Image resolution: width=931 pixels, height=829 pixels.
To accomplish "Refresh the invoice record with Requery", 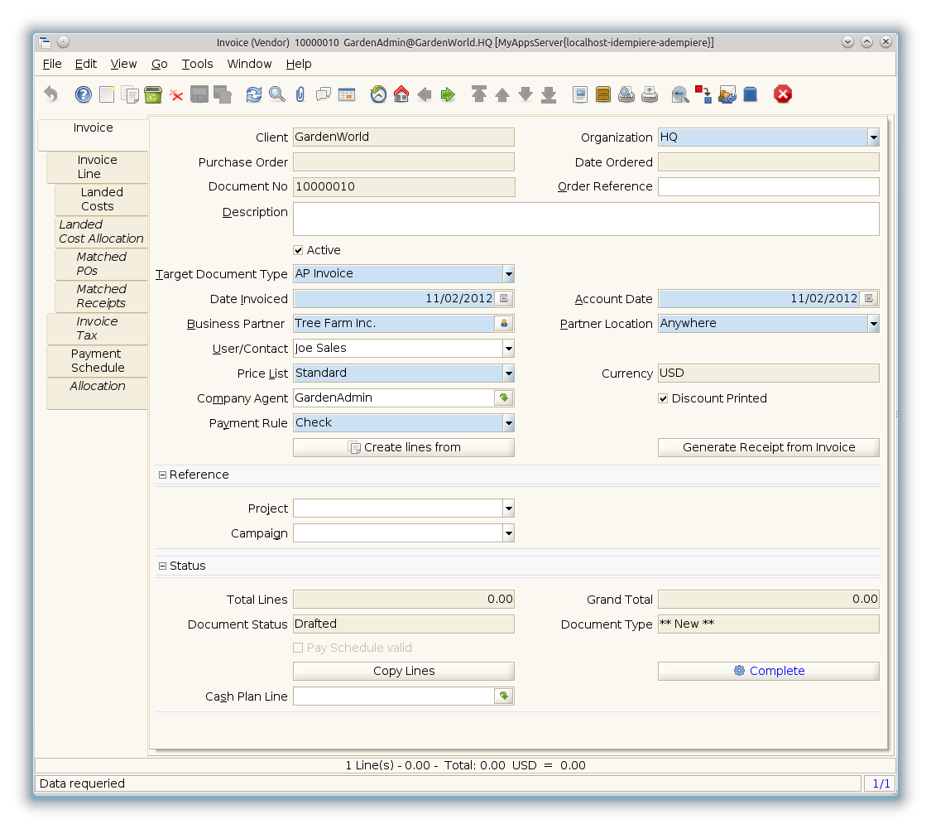I will click(x=254, y=94).
